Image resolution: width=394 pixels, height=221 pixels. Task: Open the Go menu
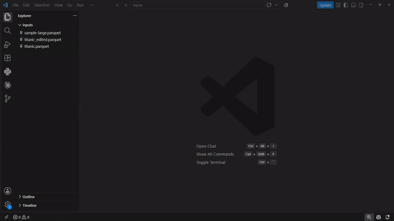pos(69,5)
